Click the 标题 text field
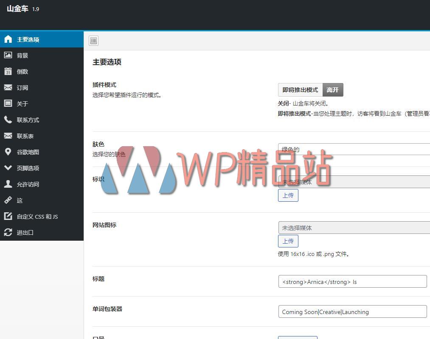This screenshot has width=430, height=339. click(352, 281)
